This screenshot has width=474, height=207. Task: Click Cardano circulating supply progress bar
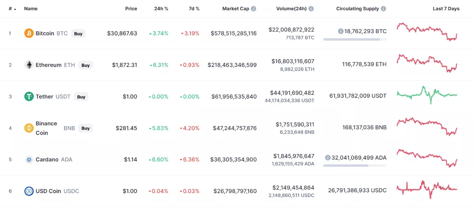coord(355,166)
